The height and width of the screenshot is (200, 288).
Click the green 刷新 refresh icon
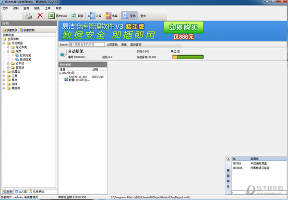coord(73,16)
